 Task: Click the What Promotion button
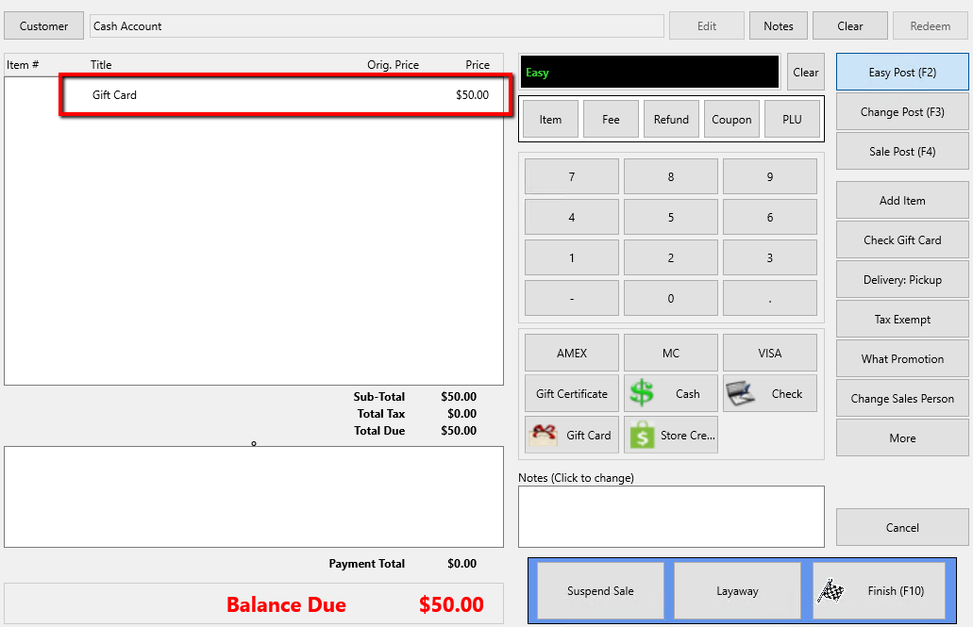pyautogui.click(x=902, y=359)
